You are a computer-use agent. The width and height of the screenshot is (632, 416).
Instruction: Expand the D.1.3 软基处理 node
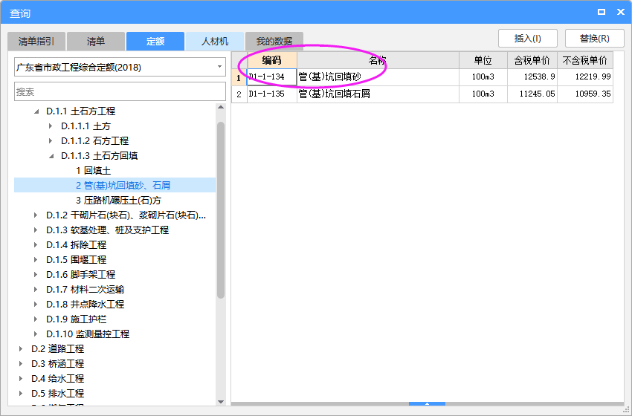pos(36,230)
